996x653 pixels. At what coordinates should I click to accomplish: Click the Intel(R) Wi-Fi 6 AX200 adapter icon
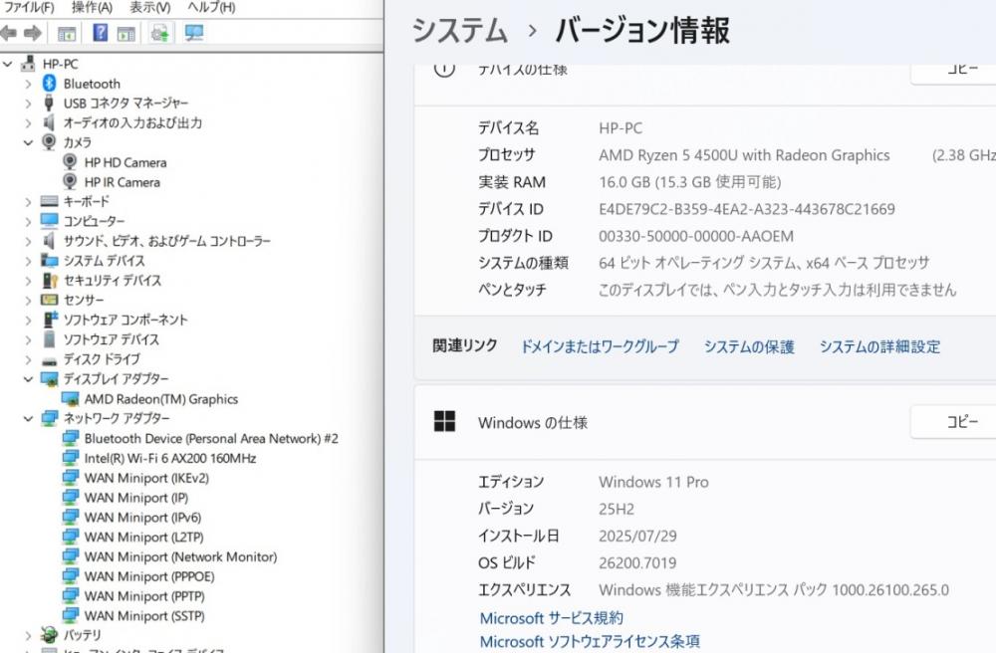(x=70, y=458)
